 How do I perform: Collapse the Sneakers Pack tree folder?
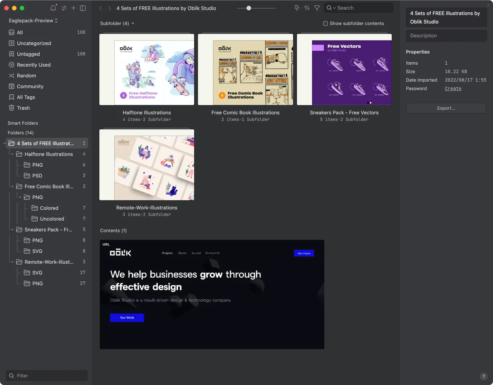12,229
